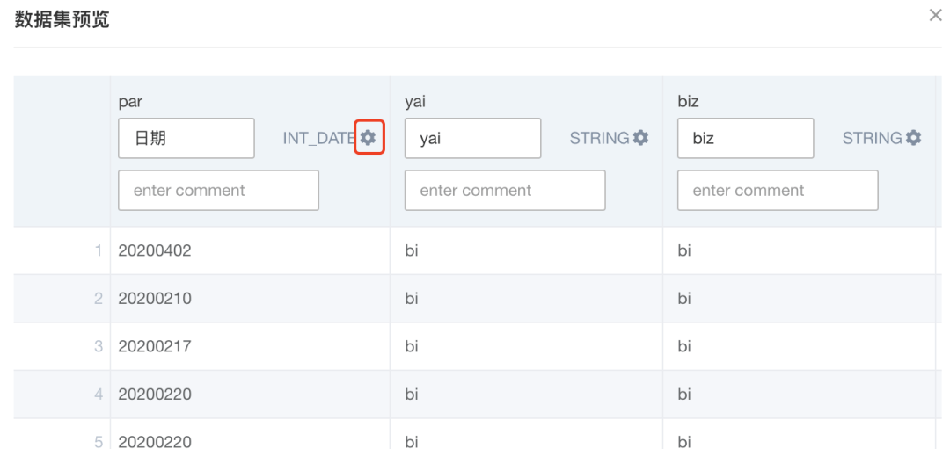This screenshot has height=449, width=950.
Task: Select the 20200217 cell in row 3
Action: (155, 347)
